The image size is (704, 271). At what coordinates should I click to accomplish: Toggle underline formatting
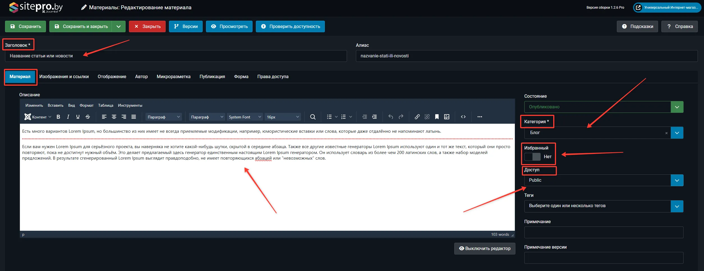[x=78, y=117]
